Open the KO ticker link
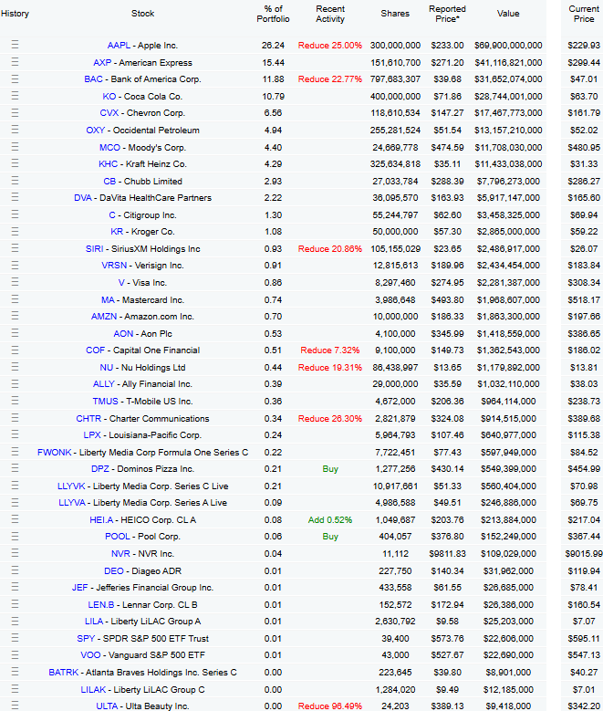 (109, 96)
